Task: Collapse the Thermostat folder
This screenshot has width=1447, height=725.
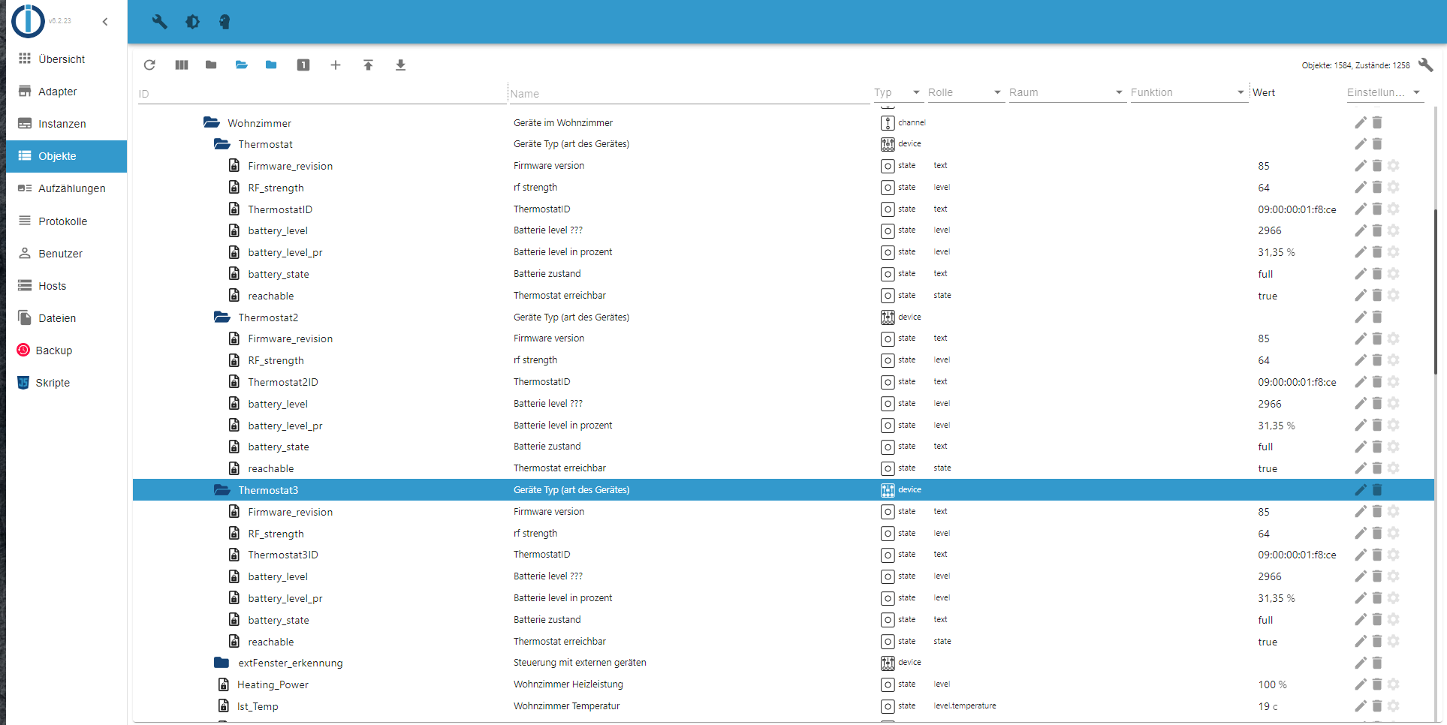Action: pyautogui.click(x=222, y=144)
